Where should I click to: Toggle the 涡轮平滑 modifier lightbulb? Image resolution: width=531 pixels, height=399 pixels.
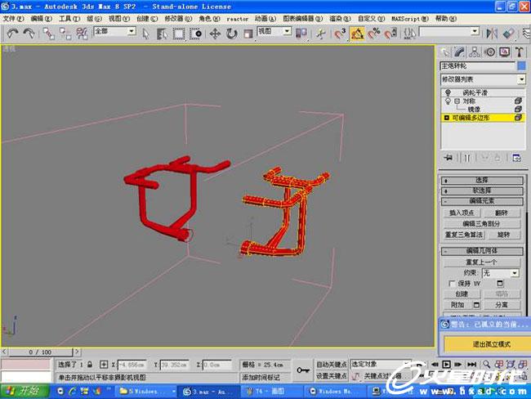tap(448, 92)
